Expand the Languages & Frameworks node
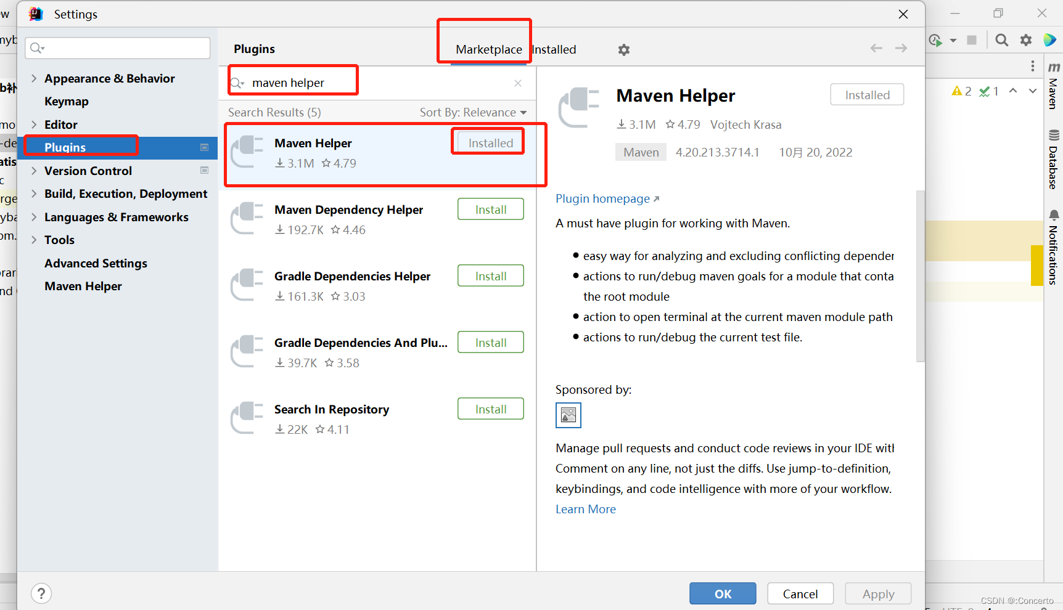This screenshot has height=610, width=1063. [34, 217]
